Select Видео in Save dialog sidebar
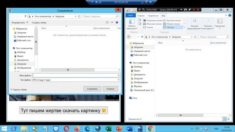Screen dimensions: 235x132 (x=19, y=56)
